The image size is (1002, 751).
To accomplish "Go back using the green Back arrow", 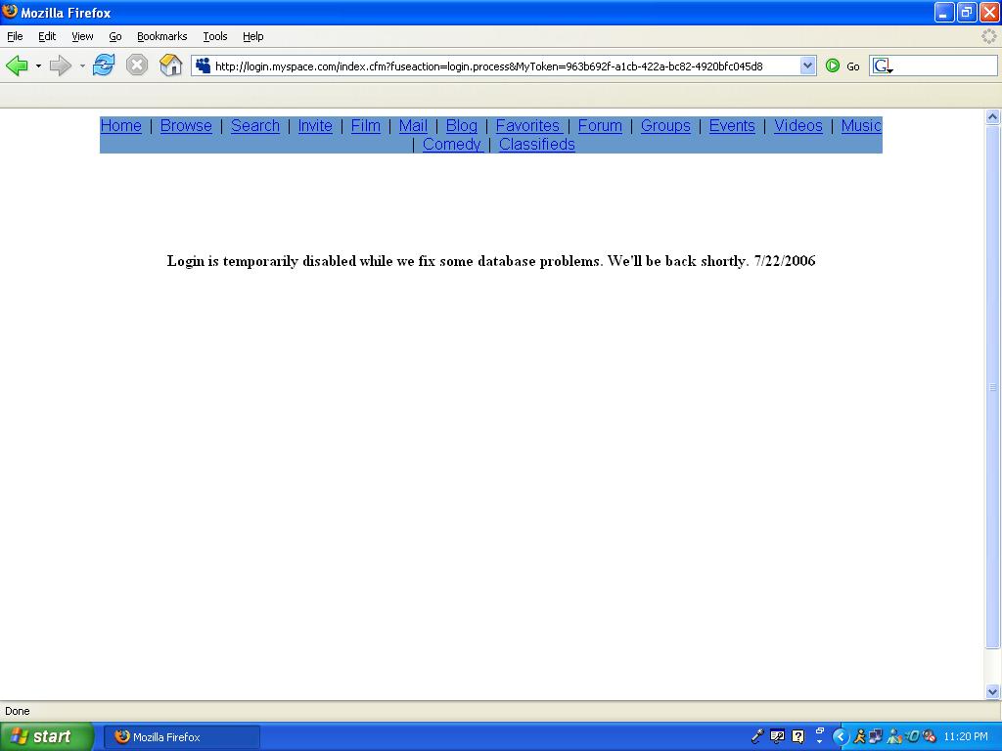I will point(18,66).
